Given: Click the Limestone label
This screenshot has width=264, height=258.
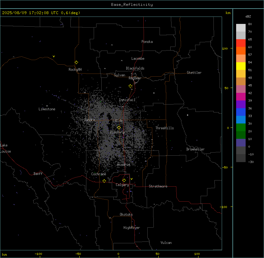Looking at the screenshot, I should coord(47,109).
